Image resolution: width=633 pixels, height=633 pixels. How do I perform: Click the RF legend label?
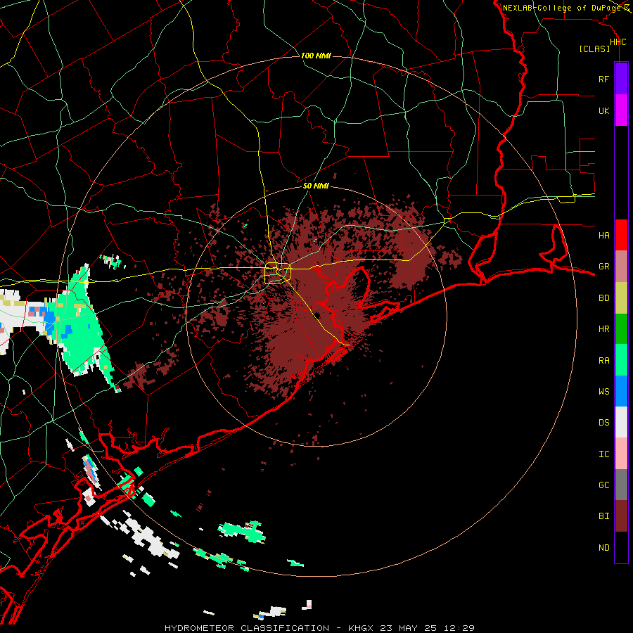tap(603, 79)
